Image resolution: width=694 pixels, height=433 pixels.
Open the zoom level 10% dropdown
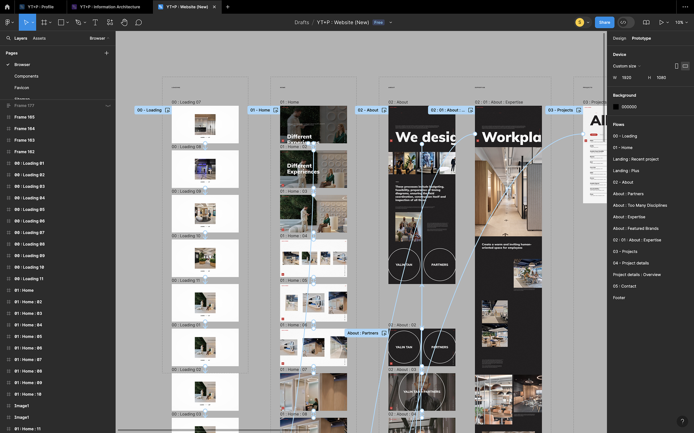coord(681,22)
